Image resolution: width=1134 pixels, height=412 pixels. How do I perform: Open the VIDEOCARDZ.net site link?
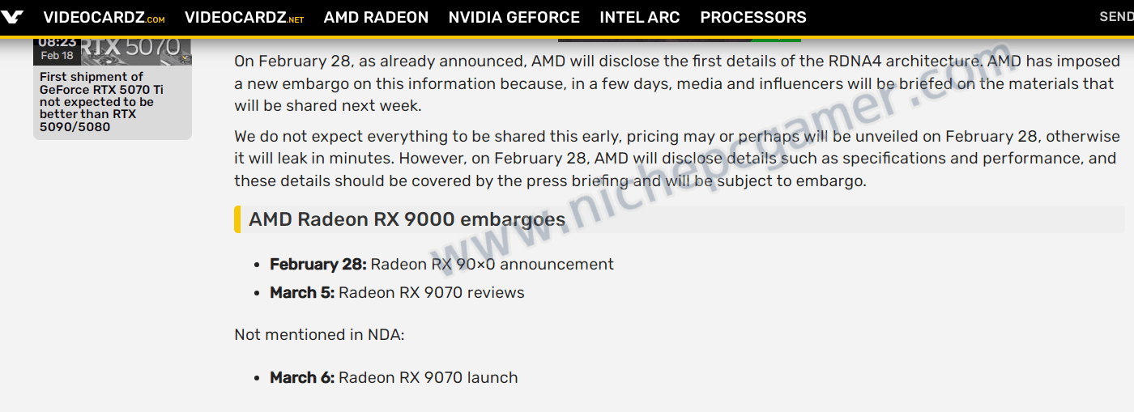(x=244, y=17)
